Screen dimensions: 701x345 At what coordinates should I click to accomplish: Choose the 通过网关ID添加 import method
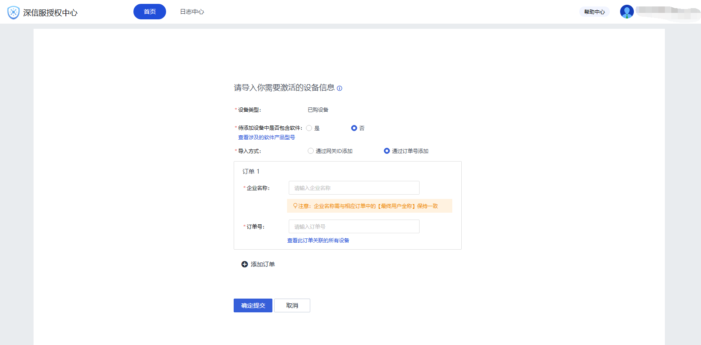[311, 151]
